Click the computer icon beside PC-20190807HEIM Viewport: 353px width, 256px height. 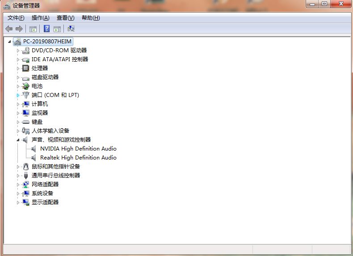pos(17,42)
